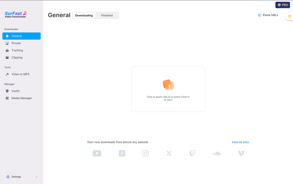Viewport: 293px width, 184px height.
Task: Click the lightbulb tips icon
Action: pyautogui.click(x=290, y=16)
